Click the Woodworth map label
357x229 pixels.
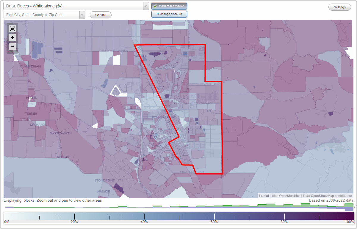point(61,133)
